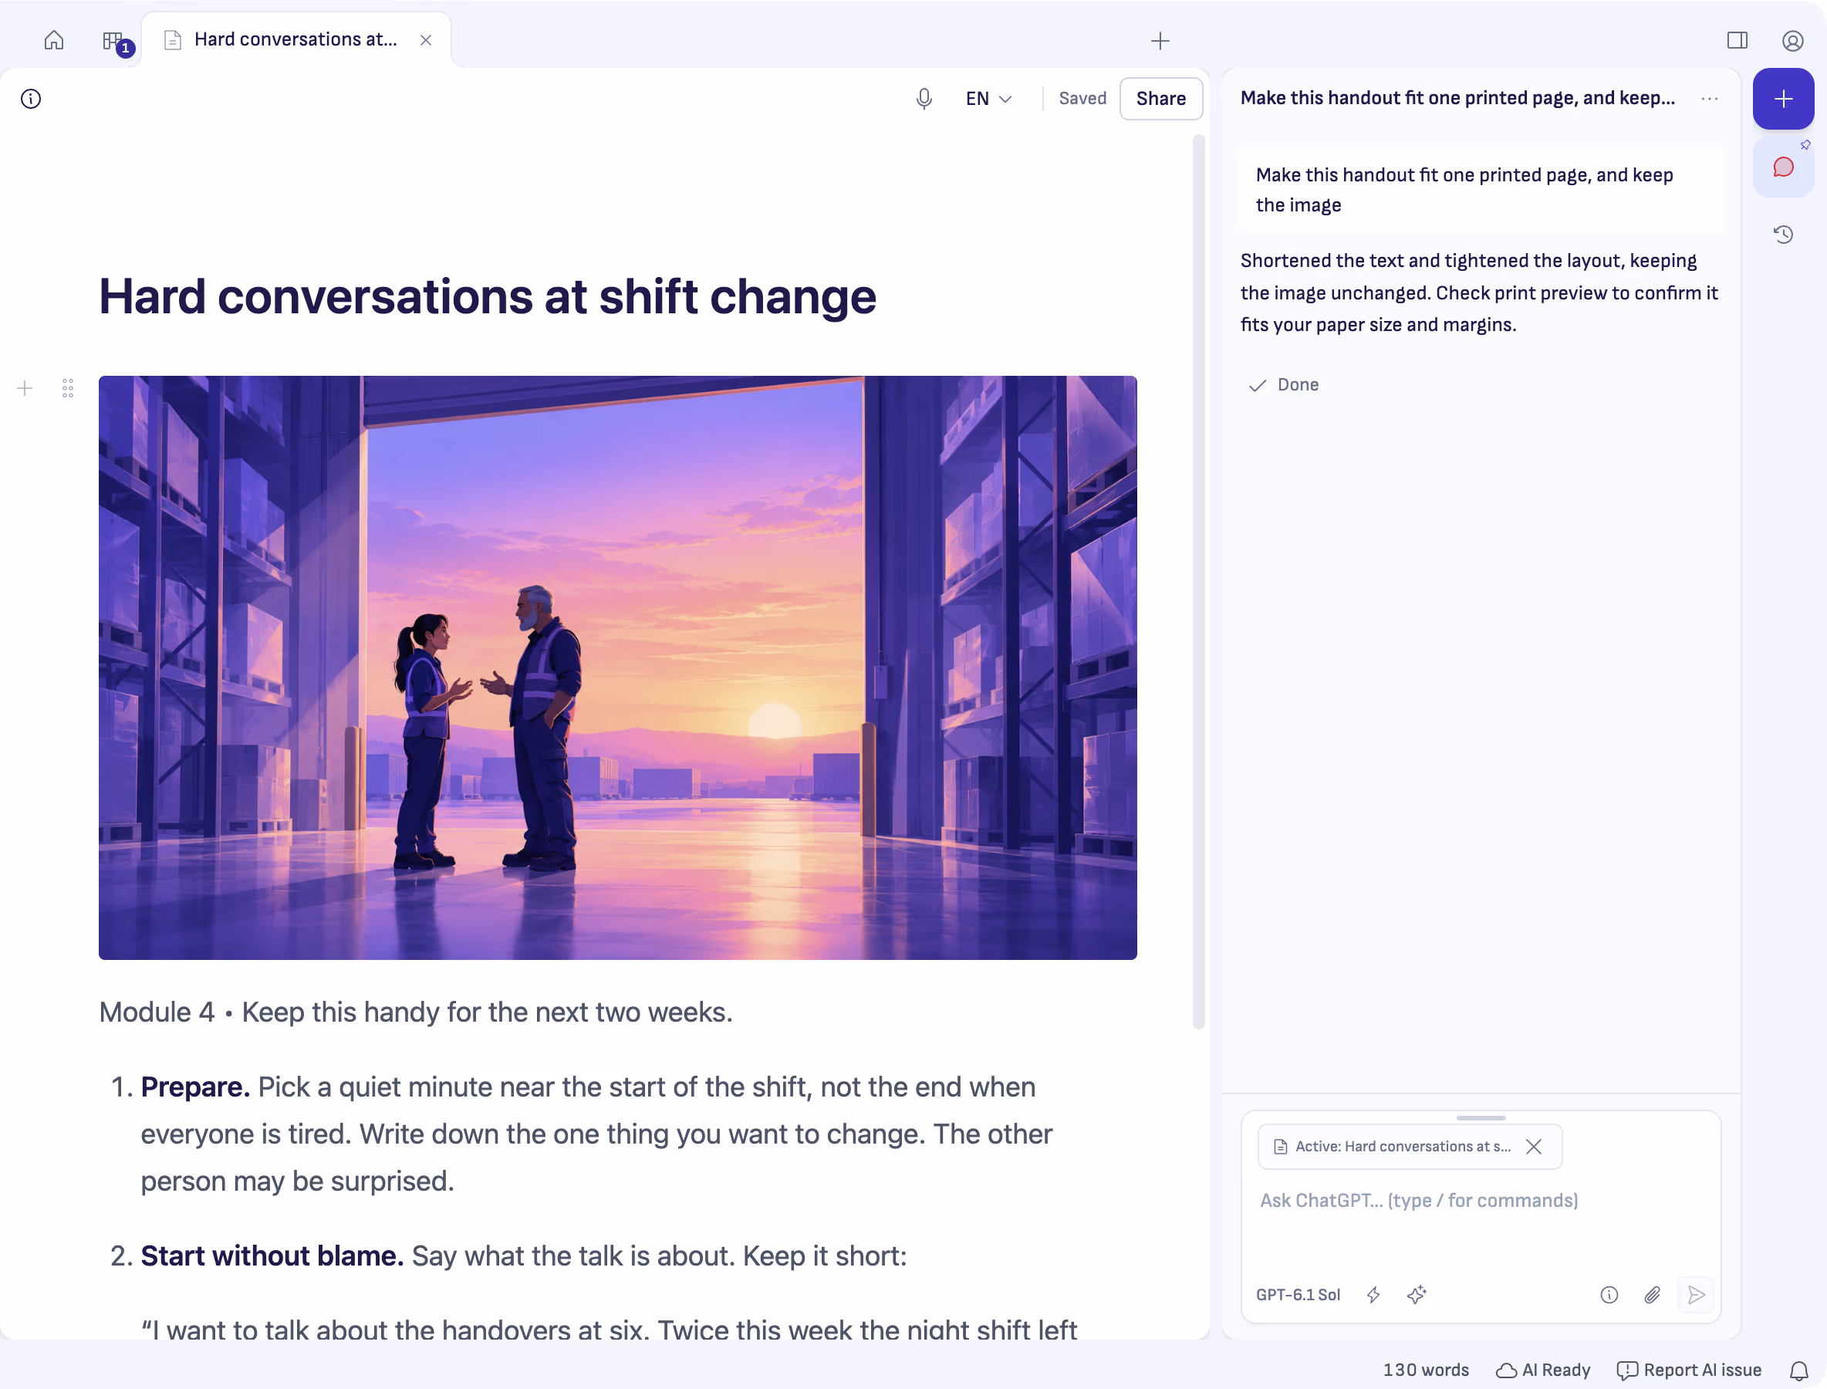The height and width of the screenshot is (1389, 1827).
Task: Click the chat title header text
Action: tap(1457, 97)
